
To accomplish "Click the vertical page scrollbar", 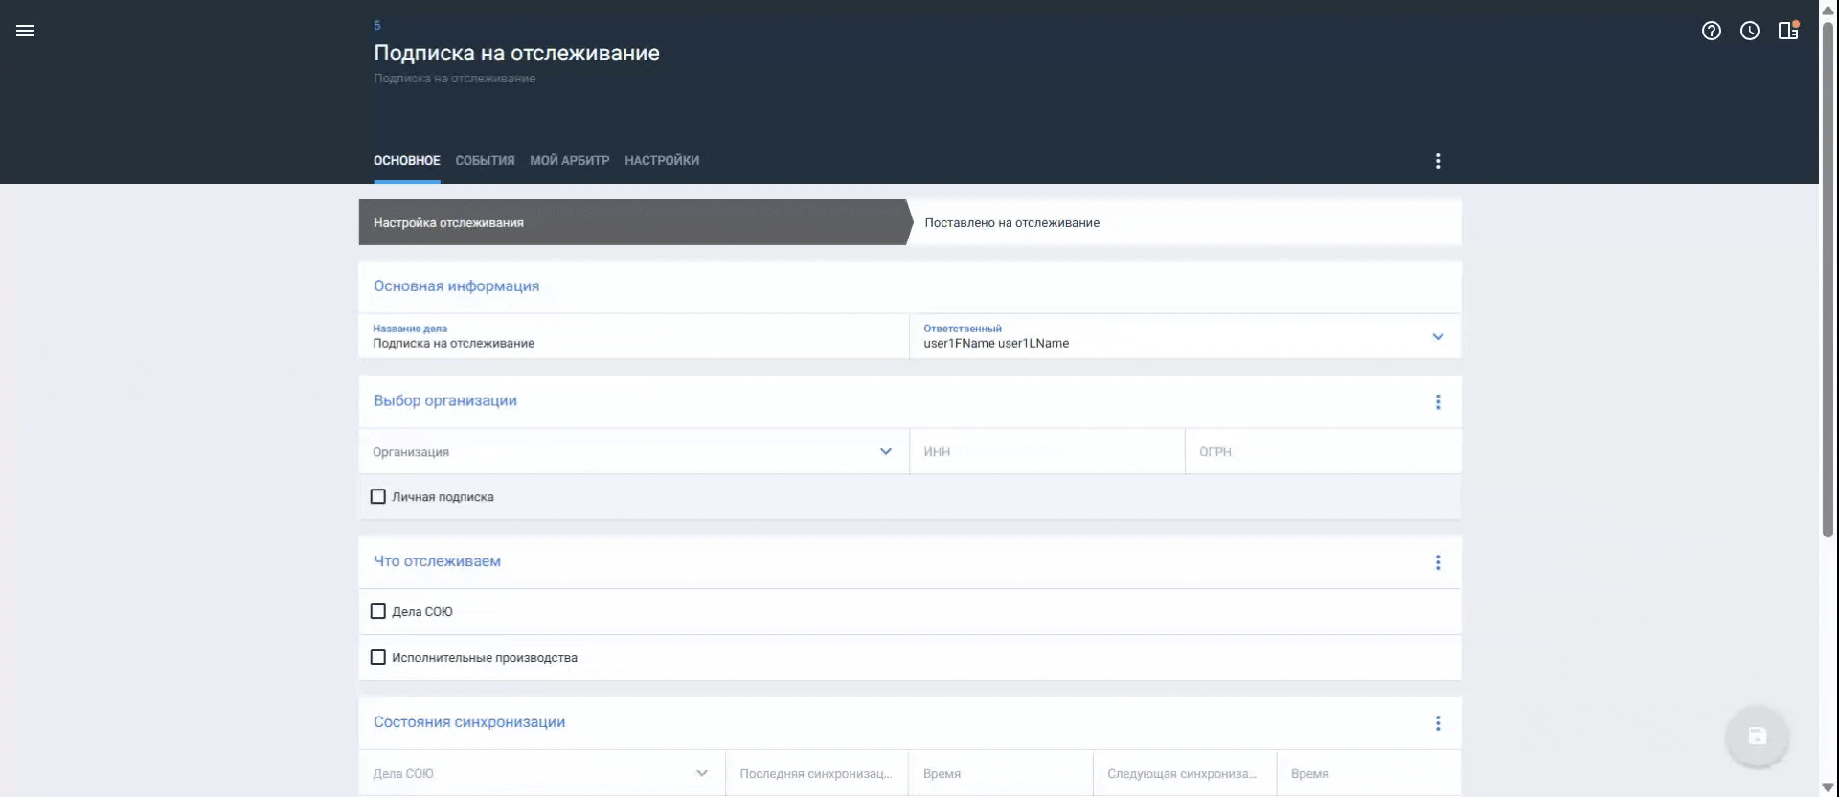I will click(x=1828, y=287).
